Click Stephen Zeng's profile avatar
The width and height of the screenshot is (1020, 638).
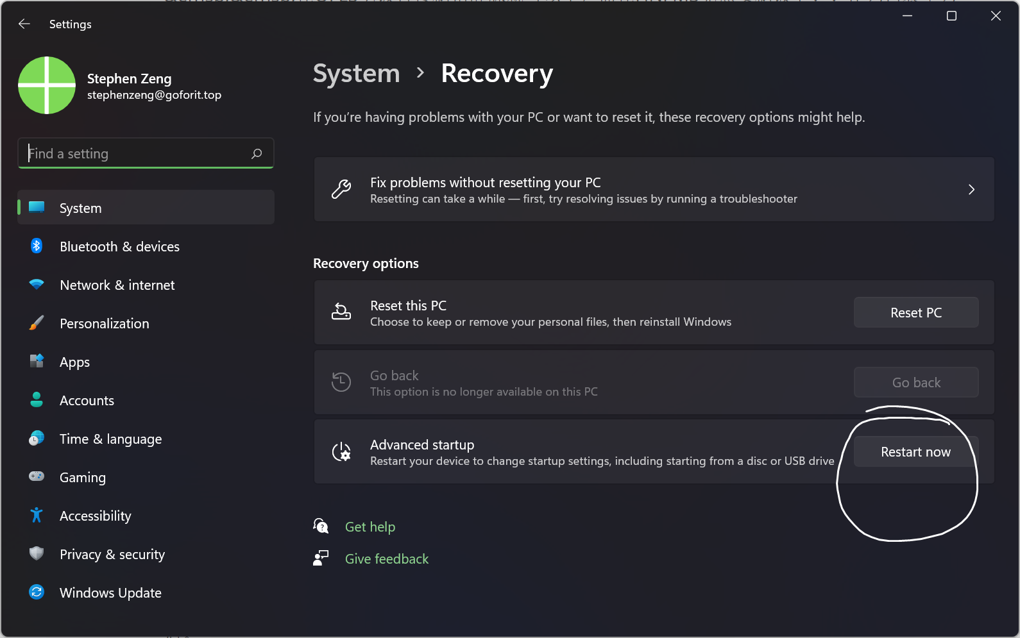pyautogui.click(x=47, y=85)
